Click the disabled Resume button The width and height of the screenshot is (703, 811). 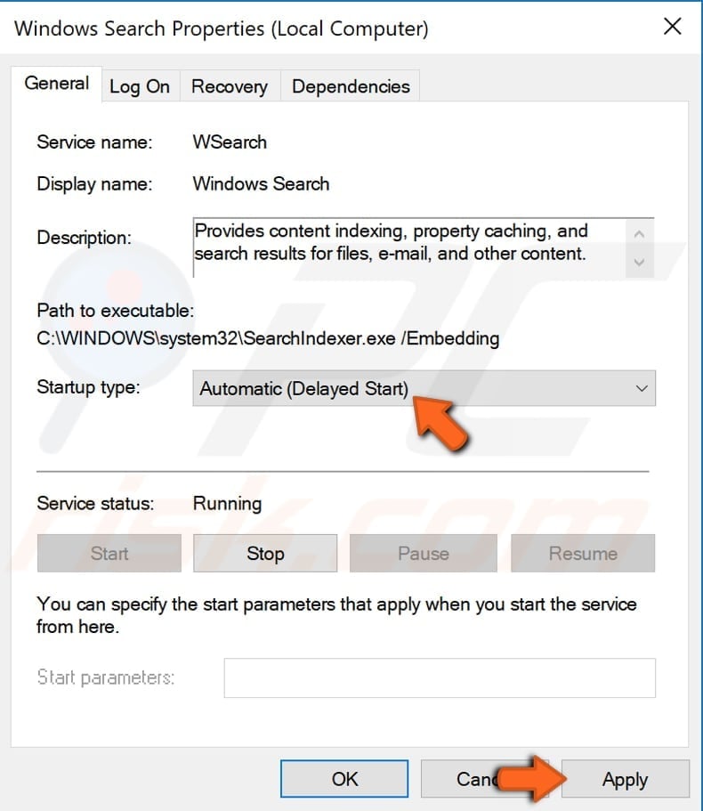pyautogui.click(x=583, y=553)
